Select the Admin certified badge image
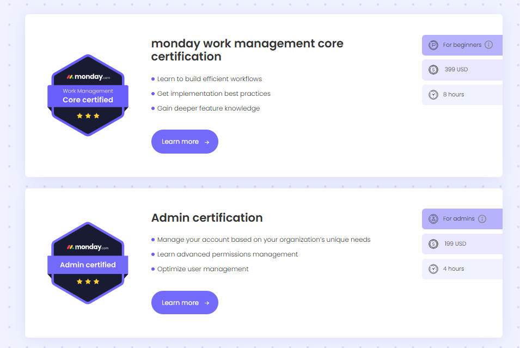Image resolution: width=520 pixels, height=348 pixels. coord(88,262)
